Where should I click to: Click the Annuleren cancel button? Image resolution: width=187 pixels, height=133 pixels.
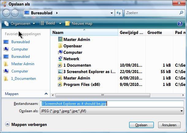[169, 125]
